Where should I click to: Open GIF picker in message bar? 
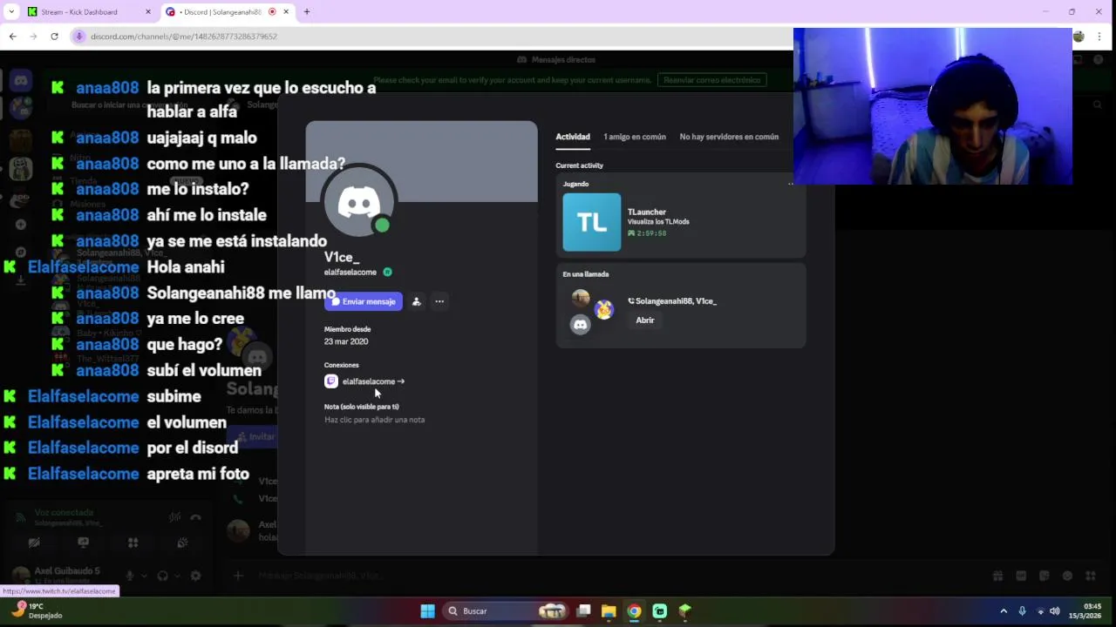[x=1021, y=576]
